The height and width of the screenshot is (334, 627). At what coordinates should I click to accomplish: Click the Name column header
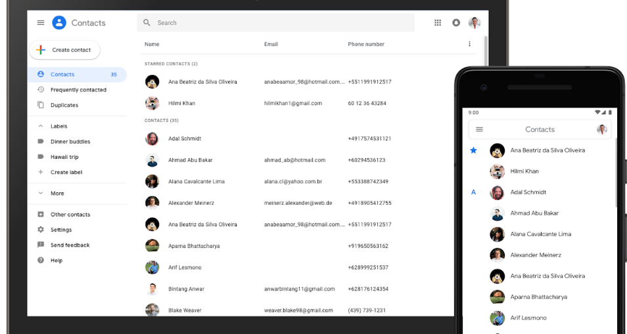pyautogui.click(x=152, y=45)
